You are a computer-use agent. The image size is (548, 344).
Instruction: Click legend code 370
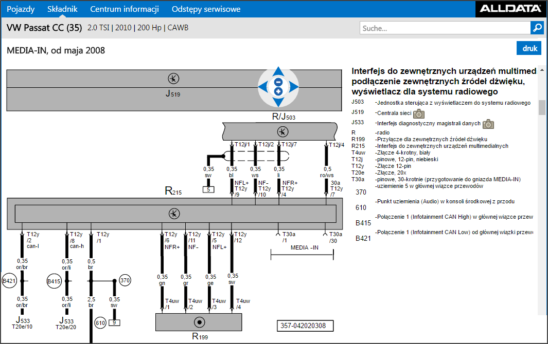(x=361, y=192)
